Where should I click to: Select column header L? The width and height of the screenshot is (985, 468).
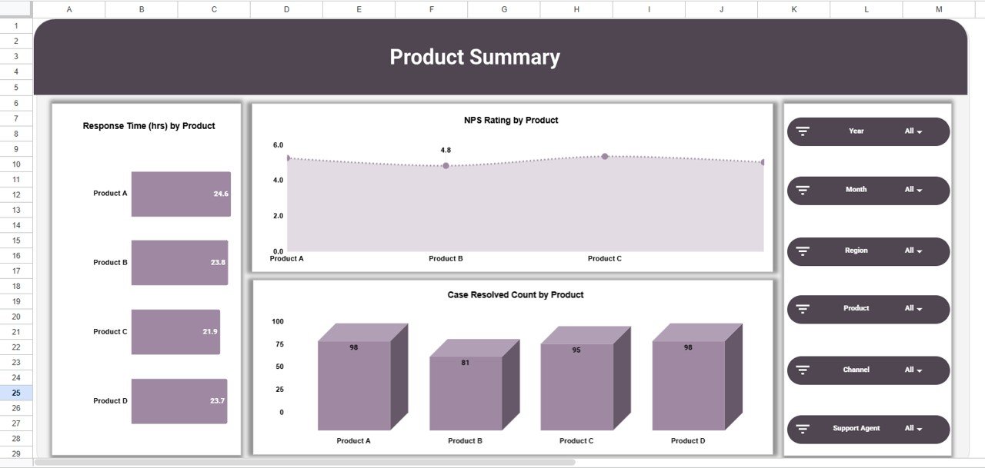866,8
